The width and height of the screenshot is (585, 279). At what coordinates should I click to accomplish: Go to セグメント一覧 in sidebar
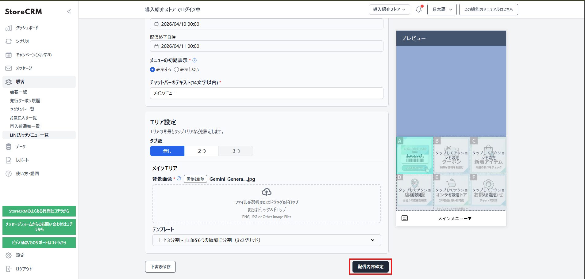tap(22, 109)
